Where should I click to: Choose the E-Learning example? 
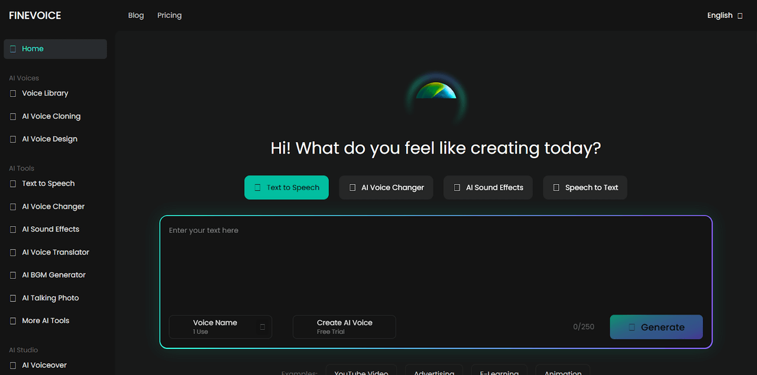click(x=499, y=370)
